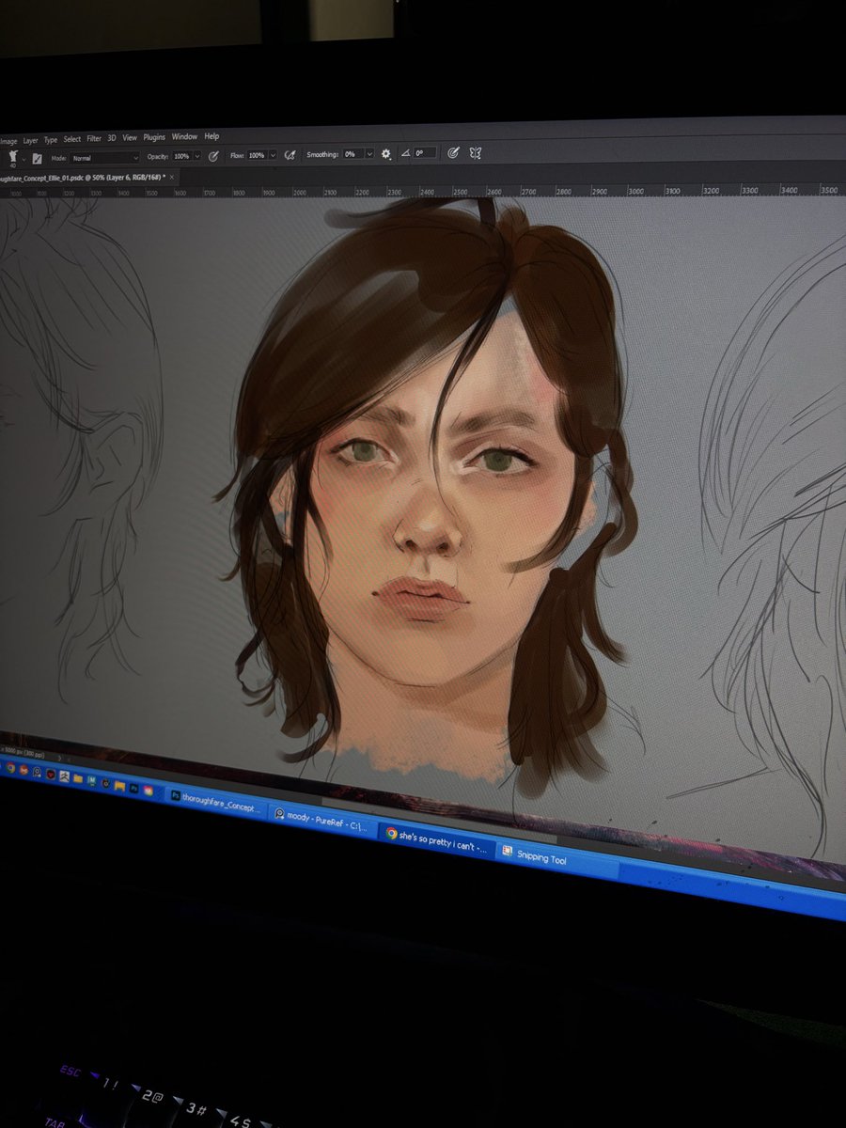
Task: Open the Layer menu
Action: coord(30,140)
